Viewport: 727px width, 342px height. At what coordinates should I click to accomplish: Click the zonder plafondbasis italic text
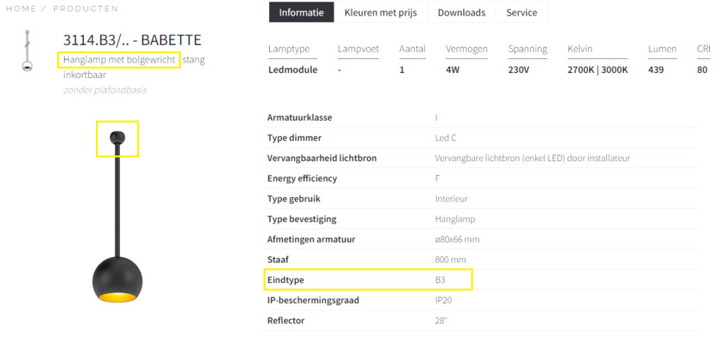click(105, 90)
